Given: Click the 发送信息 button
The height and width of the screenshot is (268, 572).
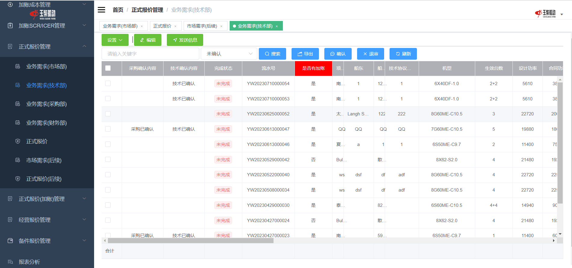Looking at the screenshot, I should [185, 40].
